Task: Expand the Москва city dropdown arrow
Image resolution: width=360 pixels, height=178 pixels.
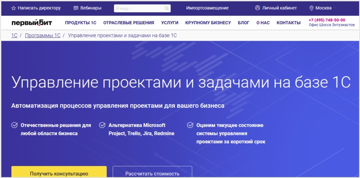Action: [335, 8]
